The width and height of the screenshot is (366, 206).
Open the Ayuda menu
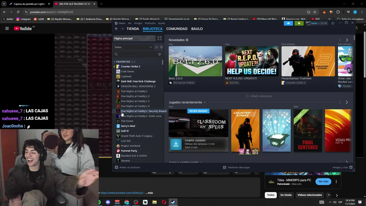coord(162,23)
